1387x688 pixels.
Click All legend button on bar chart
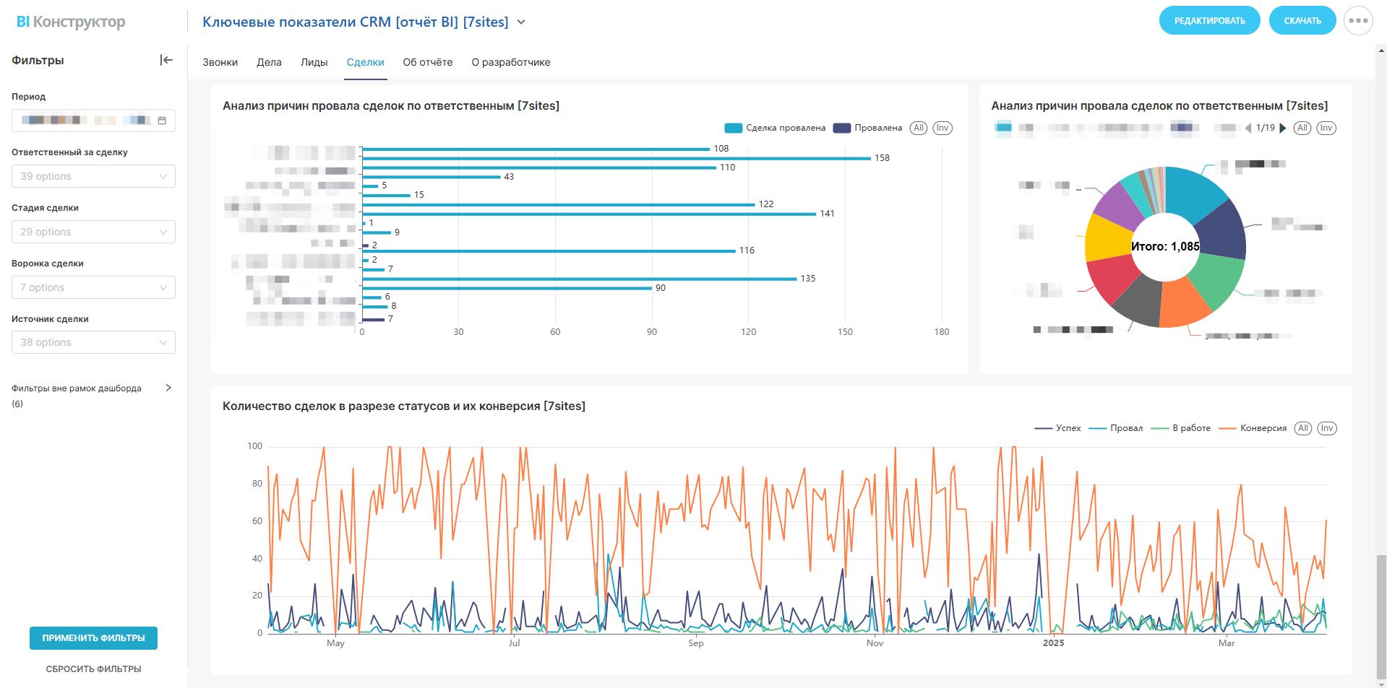pyautogui.click(x=918, y=128)
